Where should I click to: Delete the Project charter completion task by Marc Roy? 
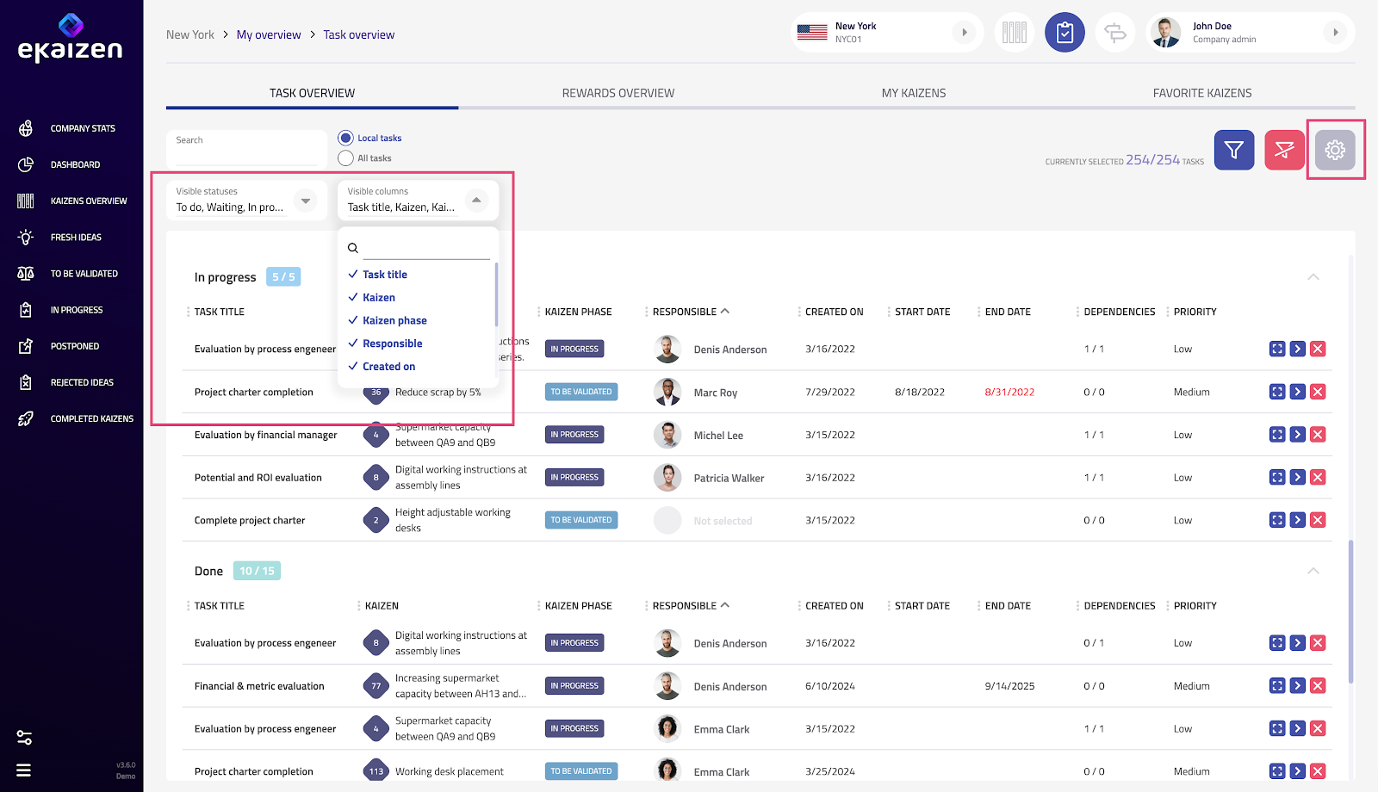tap(1318, 392)
